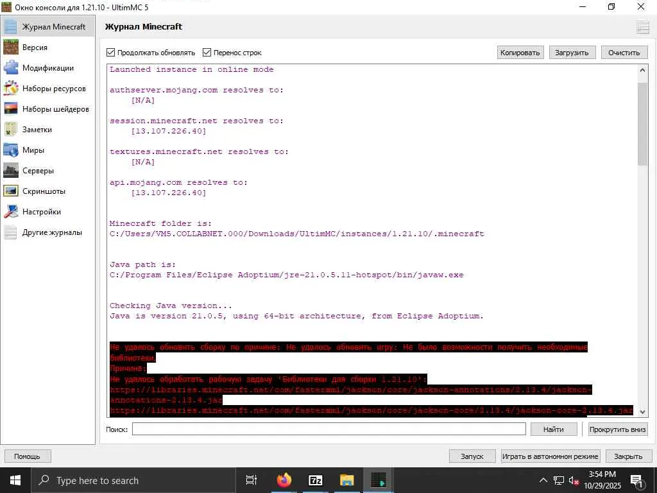The height and width of the screenshot is (493, 657).
Task: Open the Наборы ресурсов icon
Action: (11, 89)
